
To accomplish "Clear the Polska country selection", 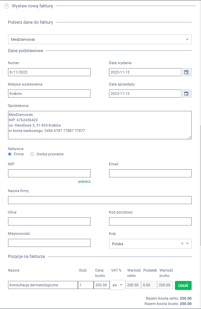I will [x=182, y=244].
